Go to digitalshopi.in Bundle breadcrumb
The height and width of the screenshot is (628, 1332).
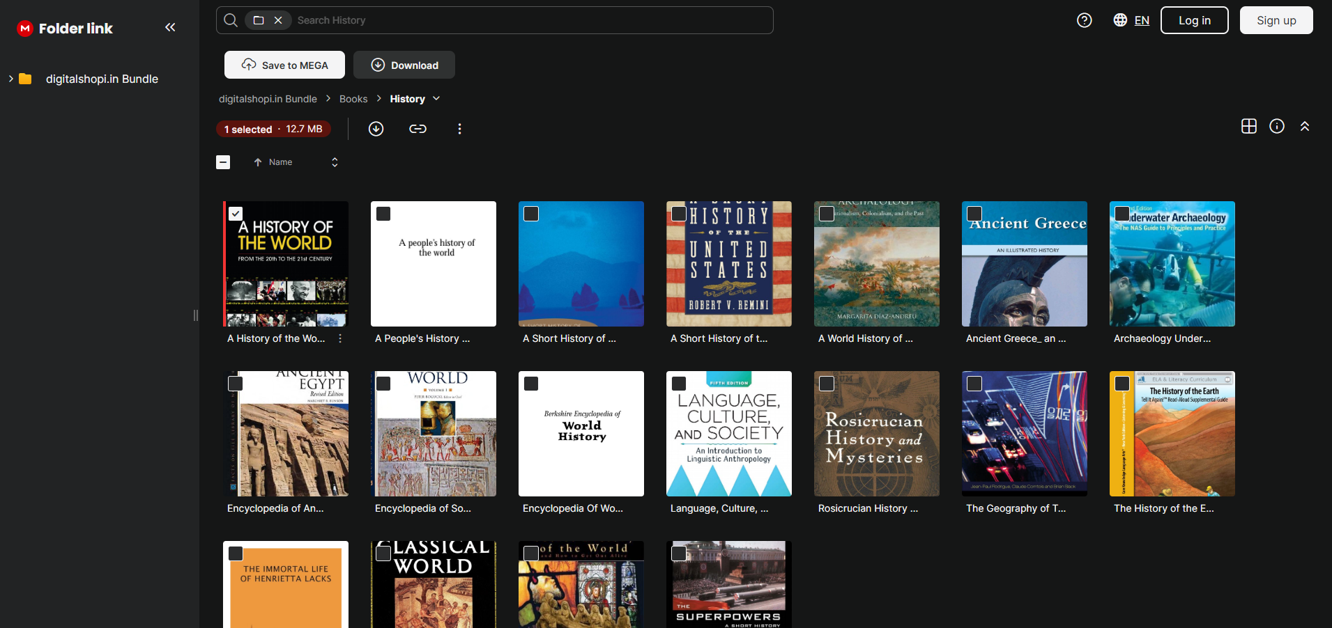point(268,99)
